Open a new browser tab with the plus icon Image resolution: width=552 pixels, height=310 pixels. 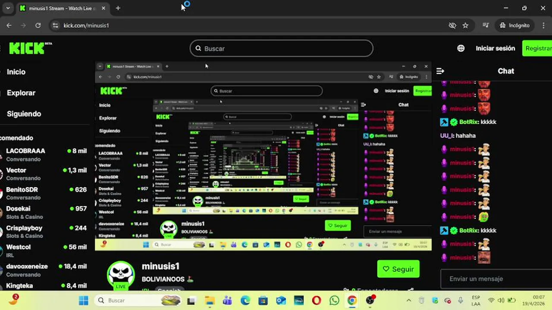(x=118, y=8)
